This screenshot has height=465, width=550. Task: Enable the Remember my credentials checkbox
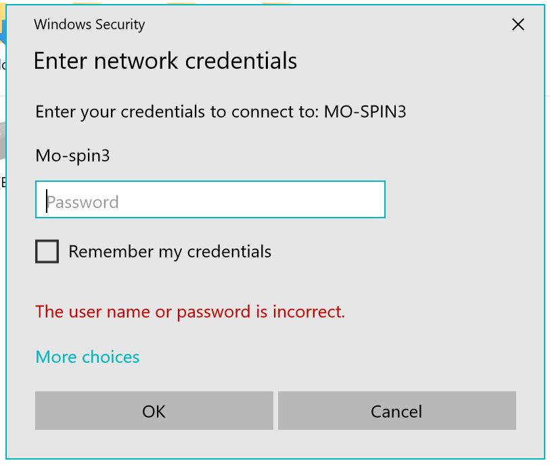point(47,251)
